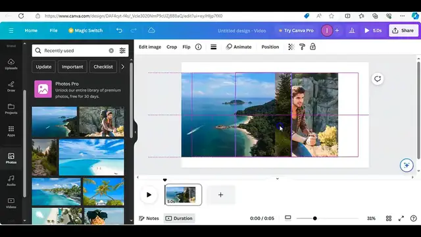
Task: Collapse the timeline with chevron
Action: [x=278, y=178]
